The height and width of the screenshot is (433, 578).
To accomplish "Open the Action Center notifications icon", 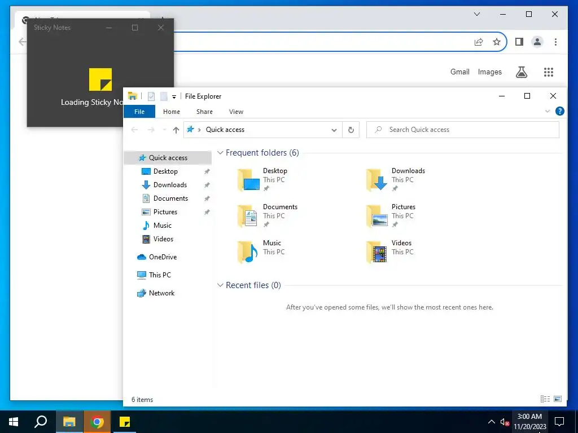I will pyautogui.click(x=559, y=422).
